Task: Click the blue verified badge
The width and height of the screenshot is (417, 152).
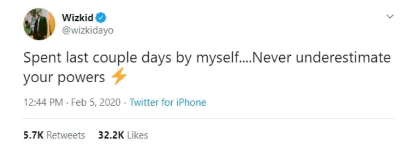Action: point(101,18)
